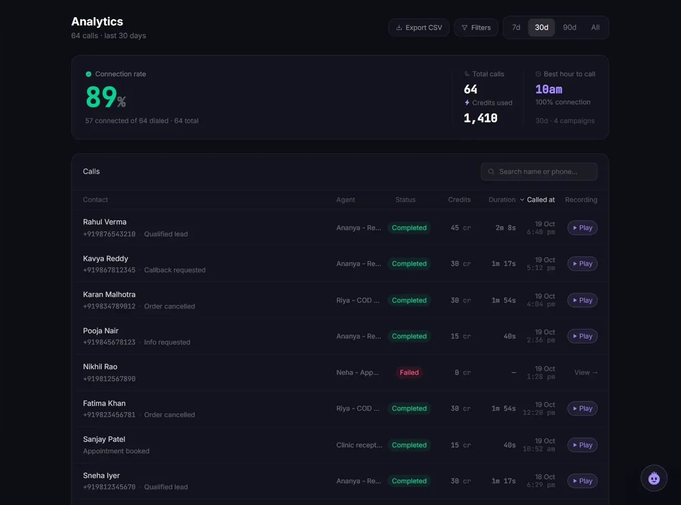
Task: Click the Recording column header
Action: click(581, 200)
